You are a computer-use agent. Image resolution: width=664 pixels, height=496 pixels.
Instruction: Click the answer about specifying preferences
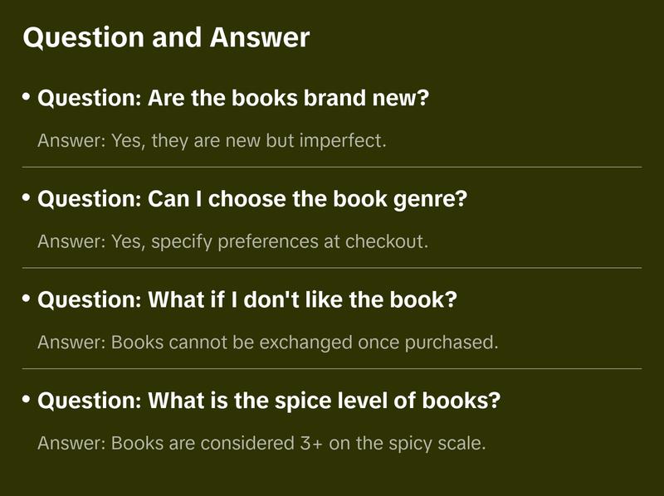click(x=232, y=242)
